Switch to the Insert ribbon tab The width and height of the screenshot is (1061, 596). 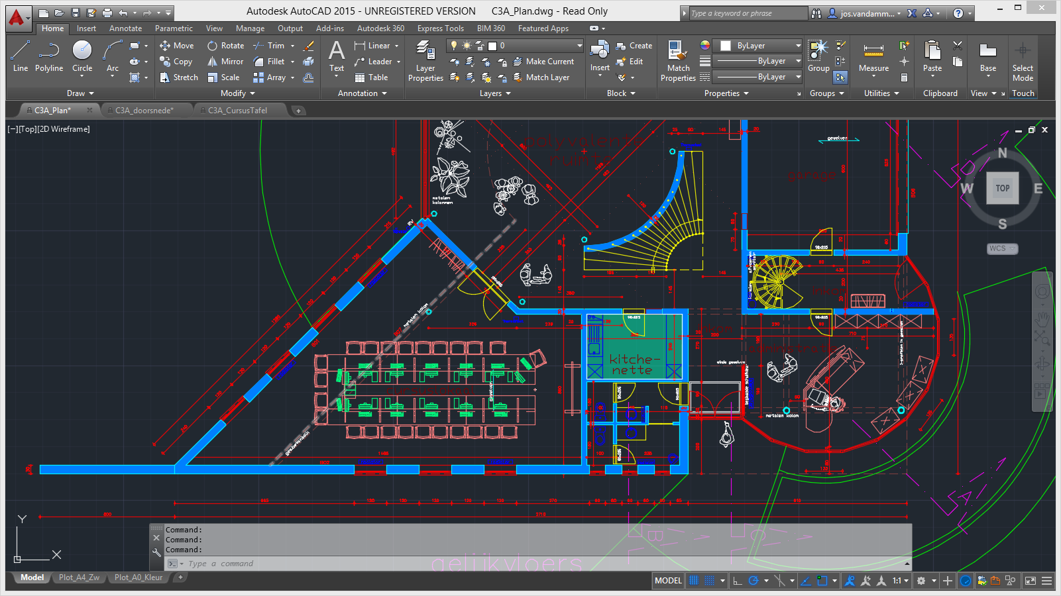[86, 28]
